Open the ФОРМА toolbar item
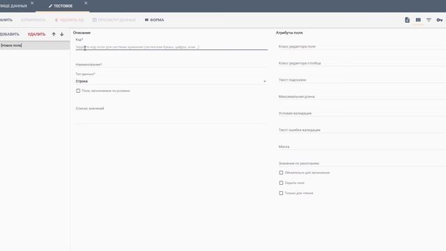The image size is (446, 251). (155, 20)
